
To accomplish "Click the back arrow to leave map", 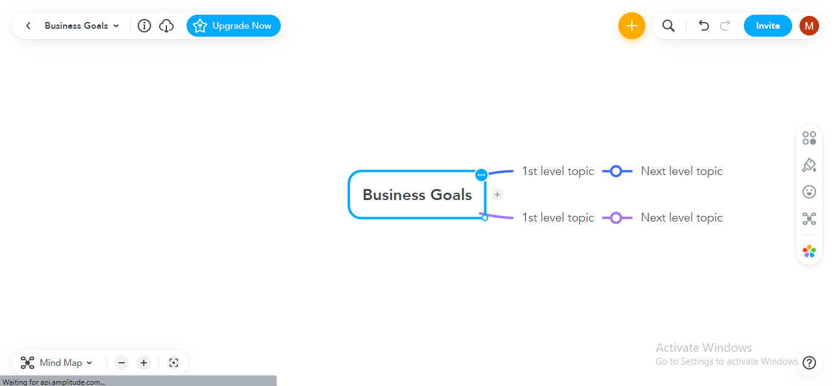I will pos(28,26).
